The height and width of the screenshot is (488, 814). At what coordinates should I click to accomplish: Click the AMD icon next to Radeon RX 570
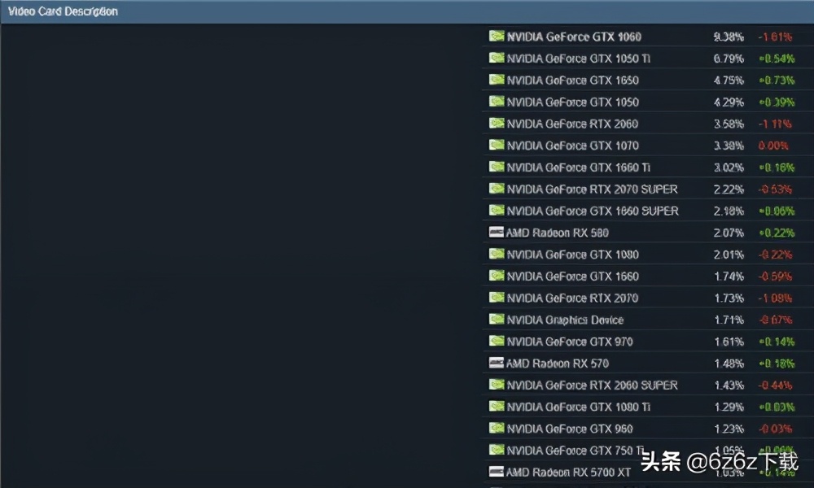click(x=496, y=363)
